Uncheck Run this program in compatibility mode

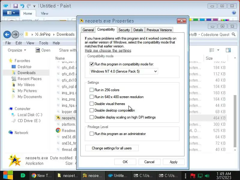pos(91,64)
